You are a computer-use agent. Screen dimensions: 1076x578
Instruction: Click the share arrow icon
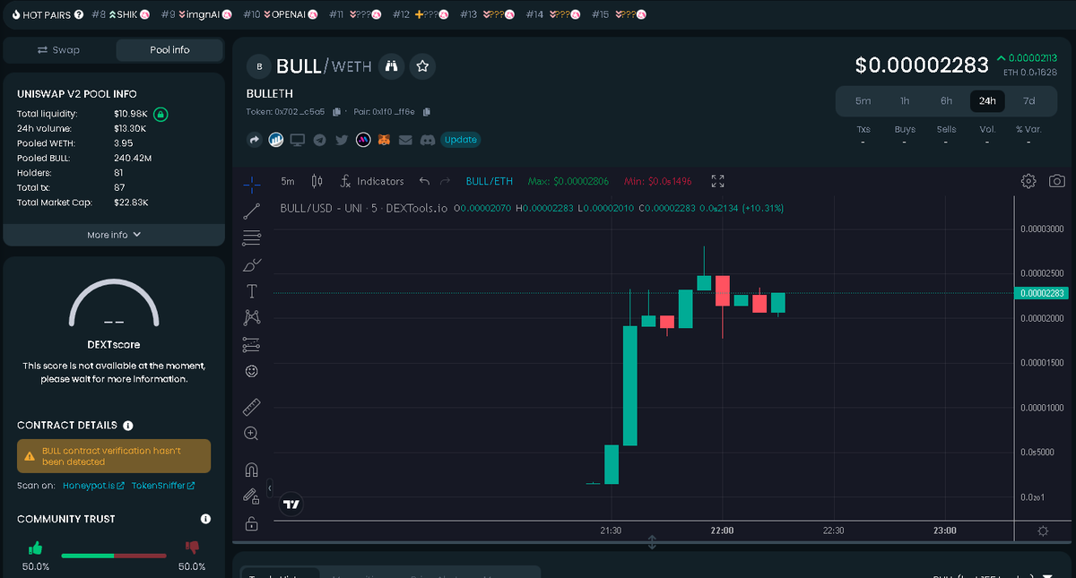pyautogui.click(x=254, y=140)
